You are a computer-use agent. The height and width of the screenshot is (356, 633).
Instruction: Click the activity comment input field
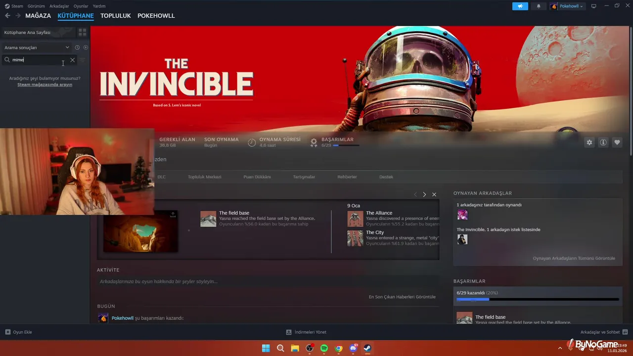click(268, 281)
